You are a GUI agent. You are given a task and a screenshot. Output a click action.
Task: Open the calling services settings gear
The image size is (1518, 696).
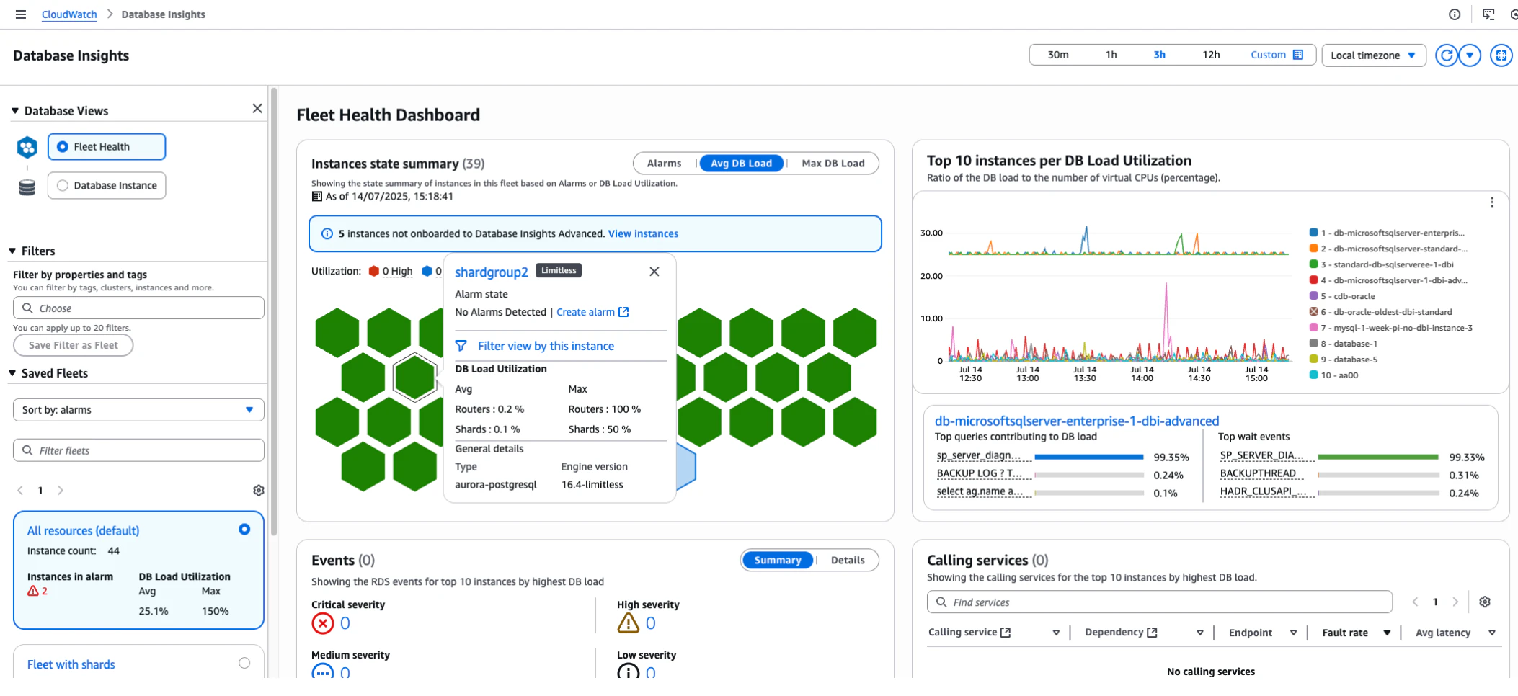click(1485, 602)
